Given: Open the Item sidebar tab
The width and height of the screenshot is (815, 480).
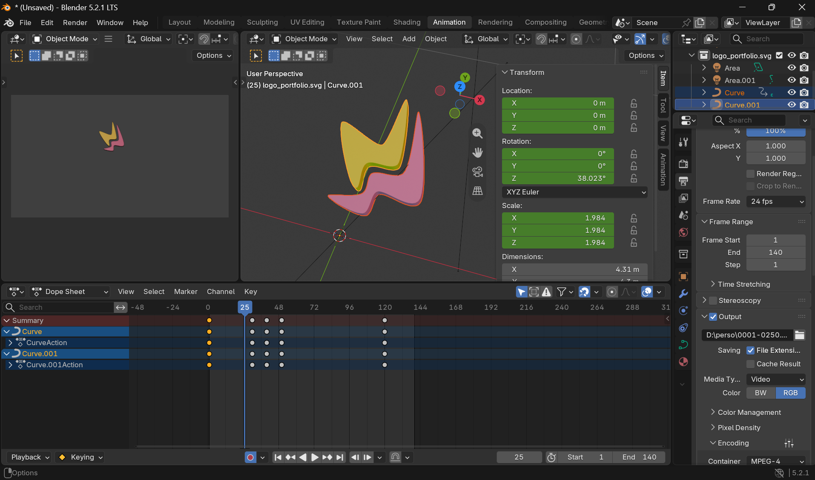Looking at the screenshot, I should coord(663,78).
